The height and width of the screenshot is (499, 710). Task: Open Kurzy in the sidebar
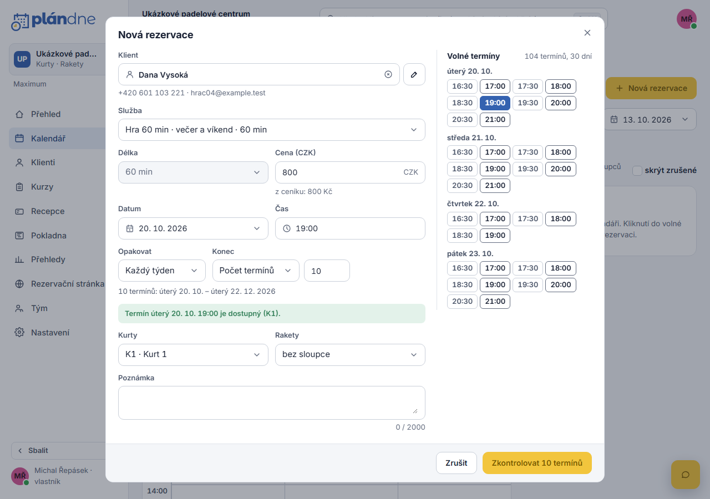pos(57,187)
